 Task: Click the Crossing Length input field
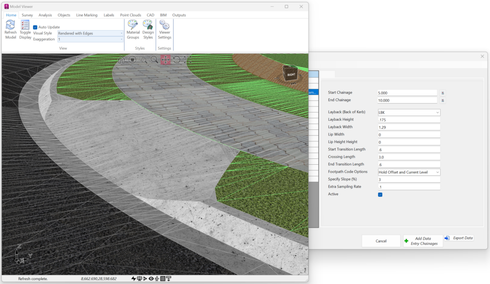(x=409, y=157)
